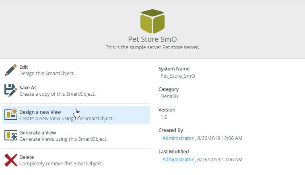Viewport: 305px width, 175px height.
Task: Click the Edit pencil icon
Action: [11, 70]
